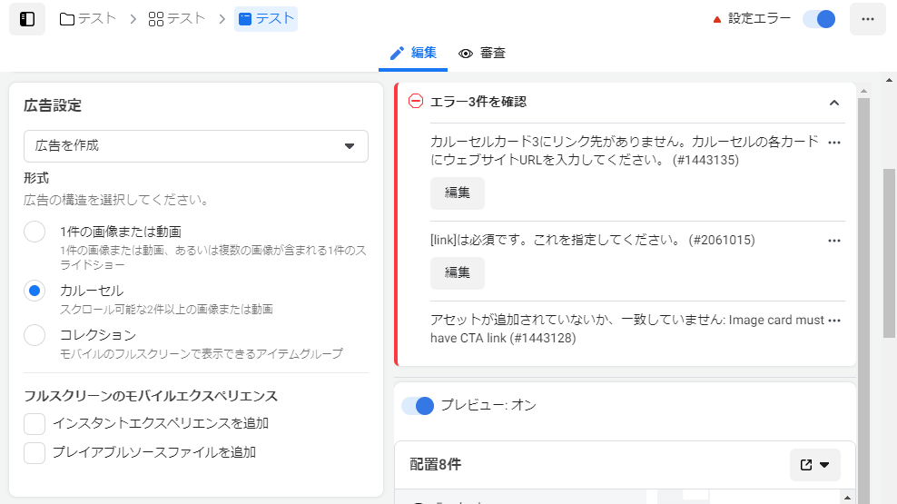Click the 設定エラー warning triangle icon
Viewport: 897px width, 504px height.
717,19
